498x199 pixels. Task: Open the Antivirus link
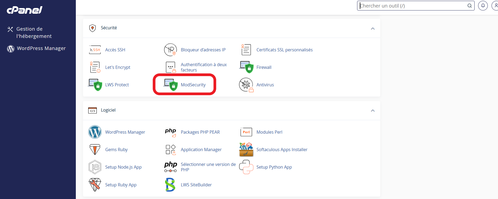coord(265,85)
